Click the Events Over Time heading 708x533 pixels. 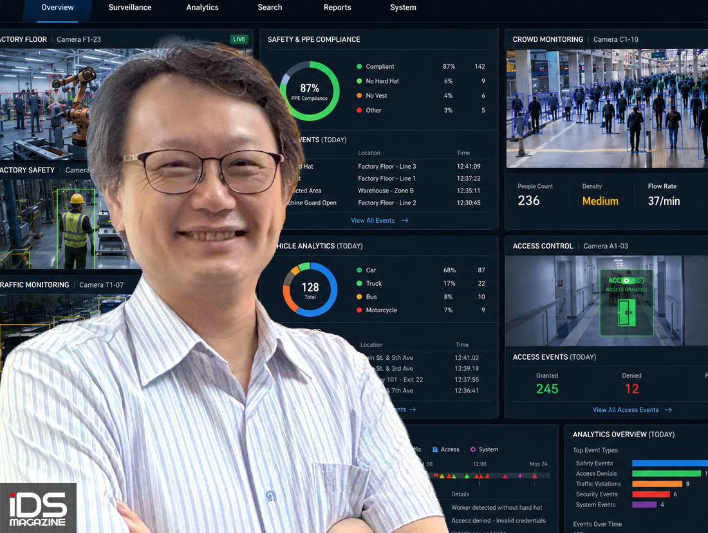click(597, 524)
